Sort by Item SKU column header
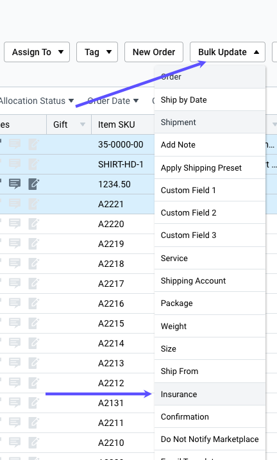Image resolution: width=277 pixels, height=460 pixels. 116,124
